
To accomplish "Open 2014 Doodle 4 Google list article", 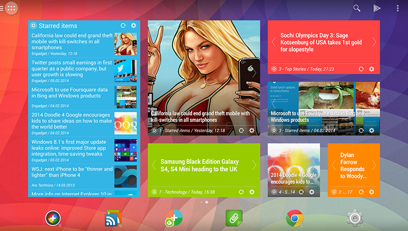I will (x=84, y=123).
